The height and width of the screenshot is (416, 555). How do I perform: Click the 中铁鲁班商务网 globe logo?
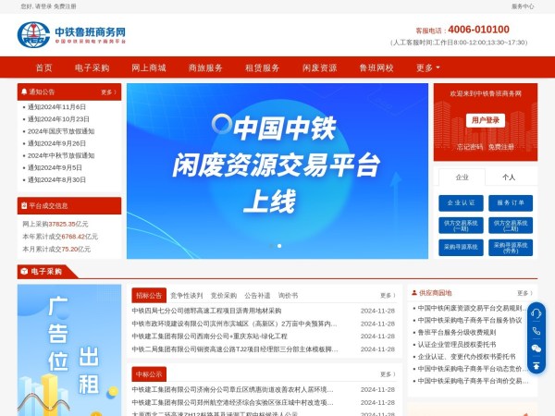[x=33, y=34]
